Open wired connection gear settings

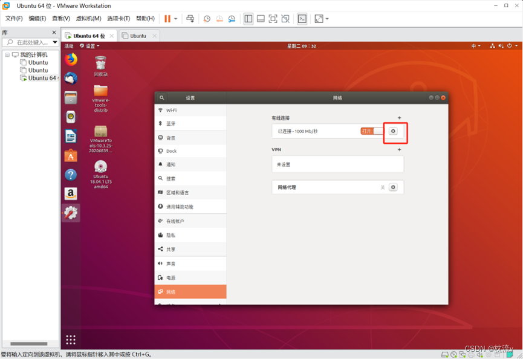click(x=393, y=131)
